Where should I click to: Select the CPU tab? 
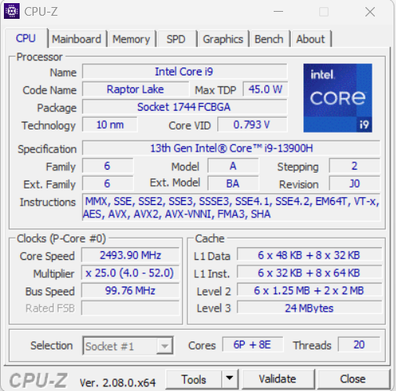point(26,38)
